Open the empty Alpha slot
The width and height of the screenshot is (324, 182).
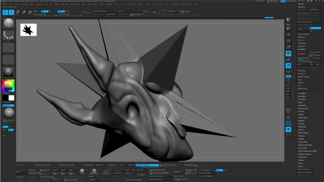(x=9, y=48)
